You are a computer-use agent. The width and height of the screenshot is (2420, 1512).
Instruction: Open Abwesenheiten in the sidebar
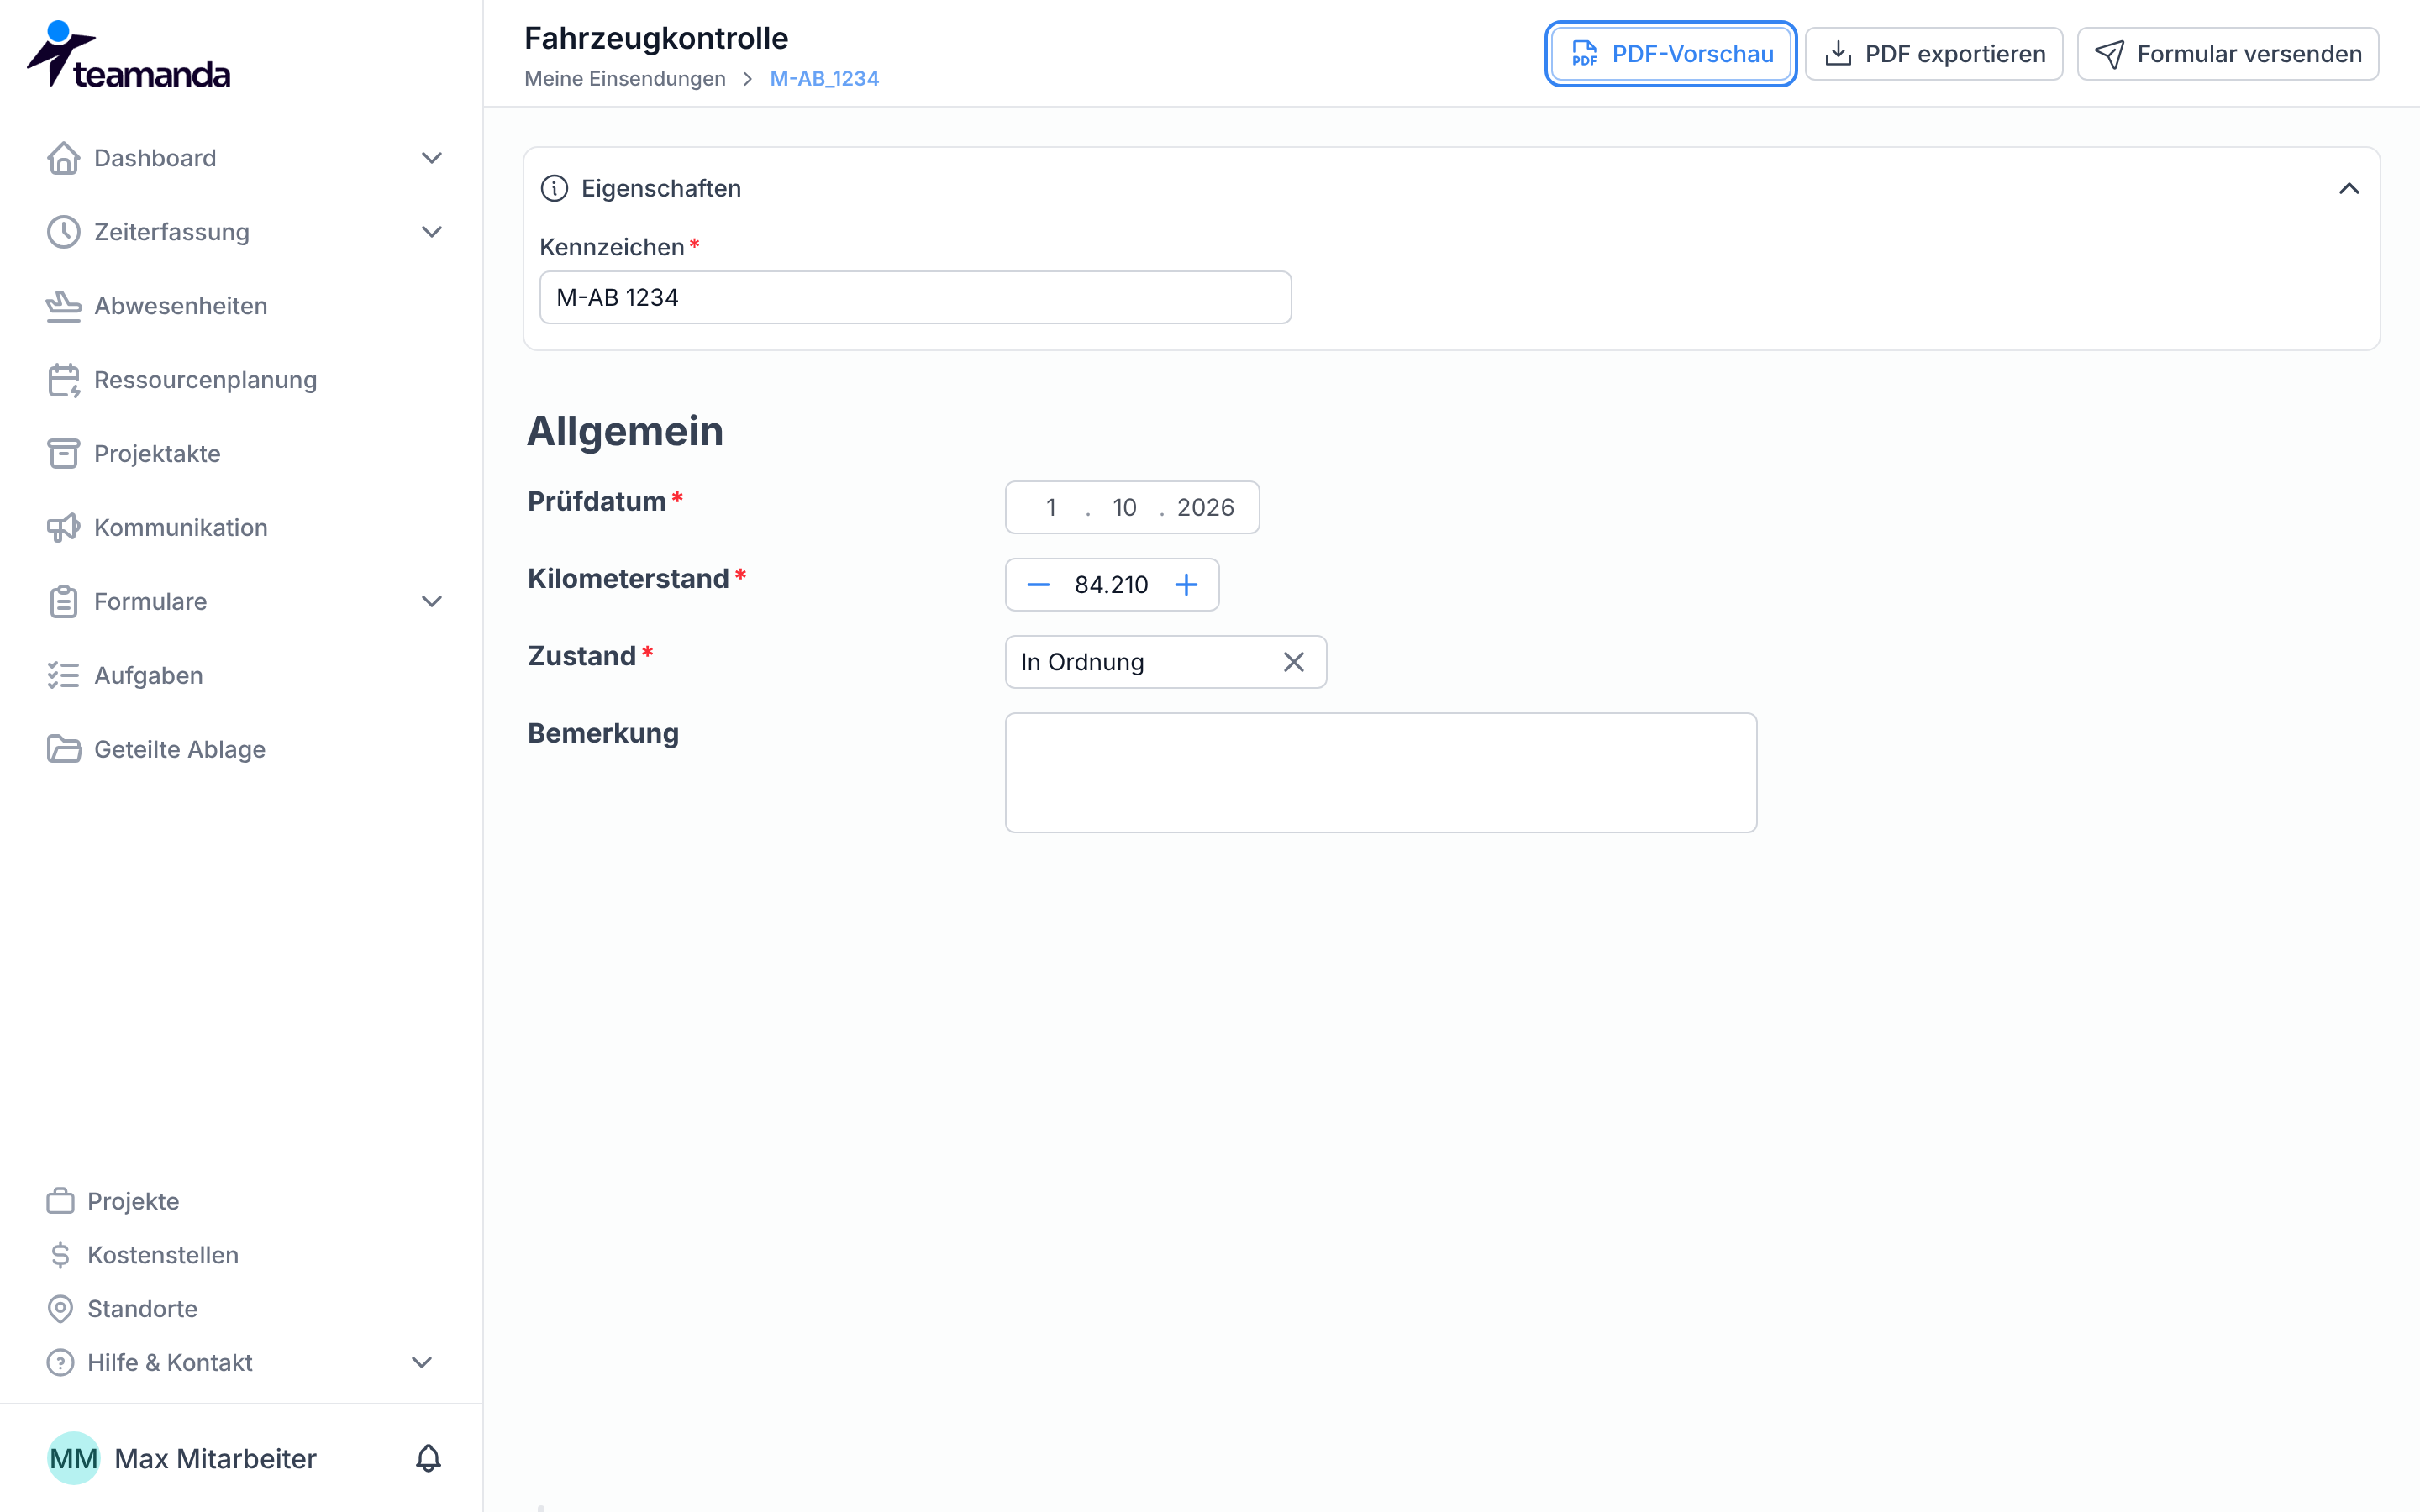click(180, 306)
